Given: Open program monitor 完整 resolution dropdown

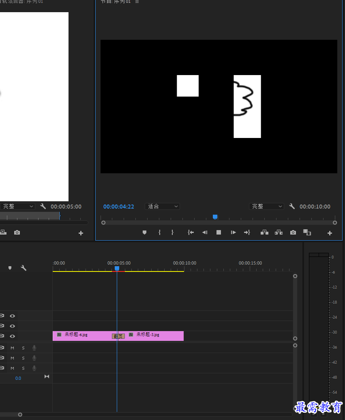Looking at the screenshot, I should click(266, 207).
